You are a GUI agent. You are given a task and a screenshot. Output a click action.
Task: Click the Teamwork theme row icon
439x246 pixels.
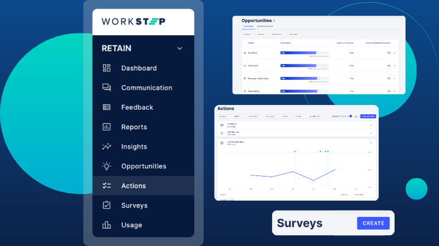[245, 66]
